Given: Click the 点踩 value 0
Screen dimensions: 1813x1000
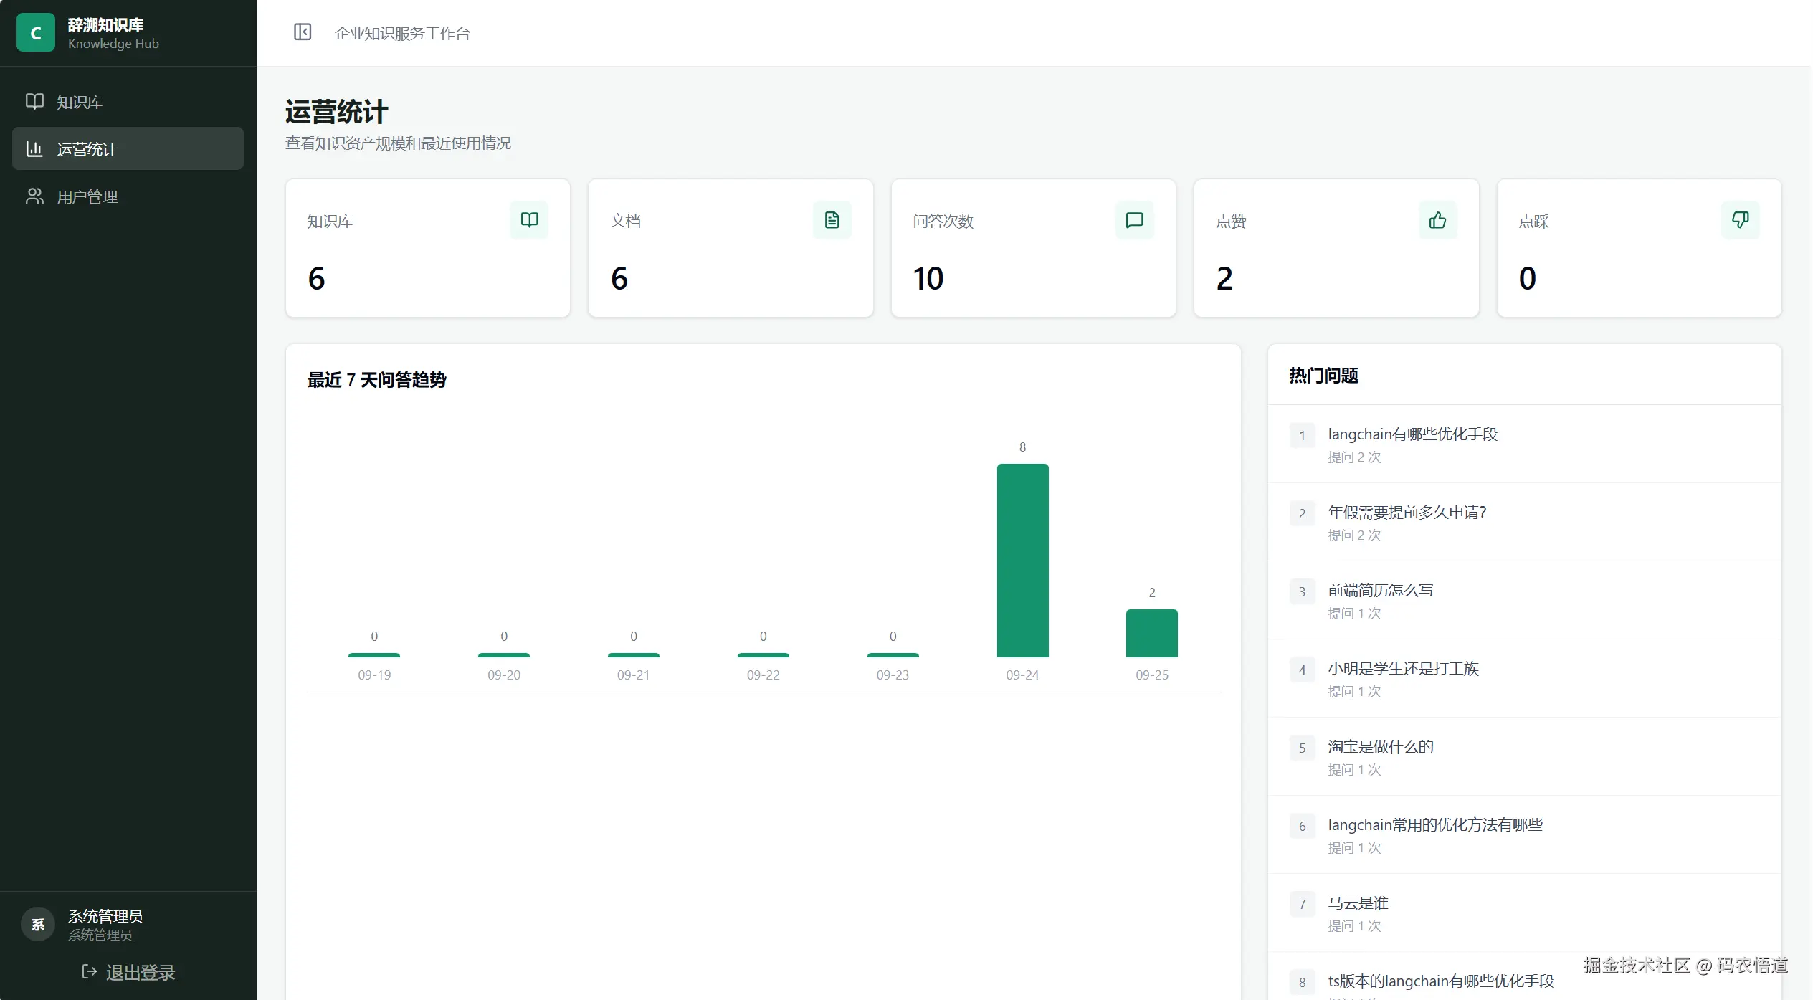Looking at the screenshot, I should [1527, 278].
